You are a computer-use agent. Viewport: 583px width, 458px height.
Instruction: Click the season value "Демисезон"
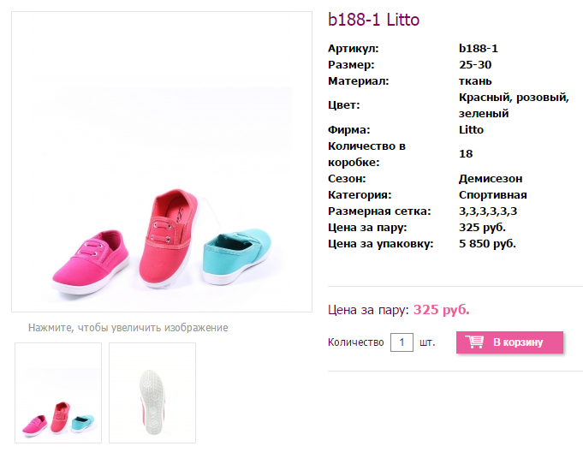click(491, 179)
